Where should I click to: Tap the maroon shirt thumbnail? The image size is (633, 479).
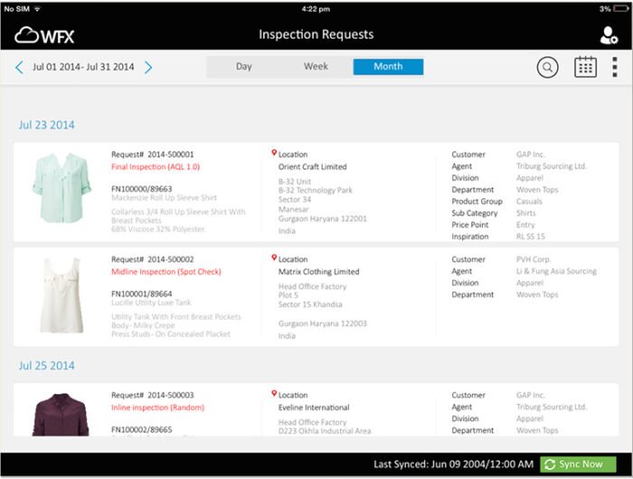(61, 415)
